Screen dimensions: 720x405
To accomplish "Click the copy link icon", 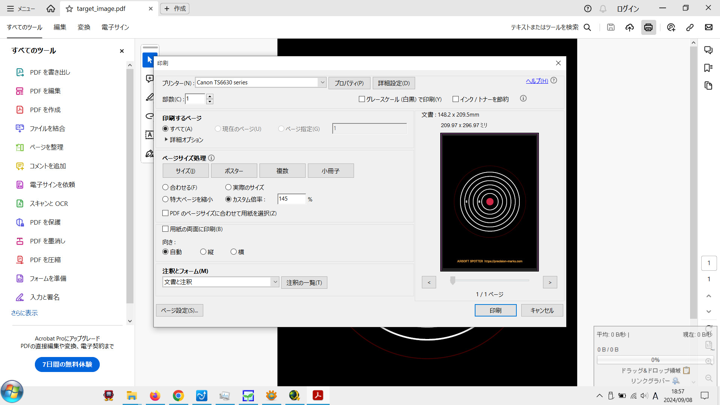I will pos(690,27).
